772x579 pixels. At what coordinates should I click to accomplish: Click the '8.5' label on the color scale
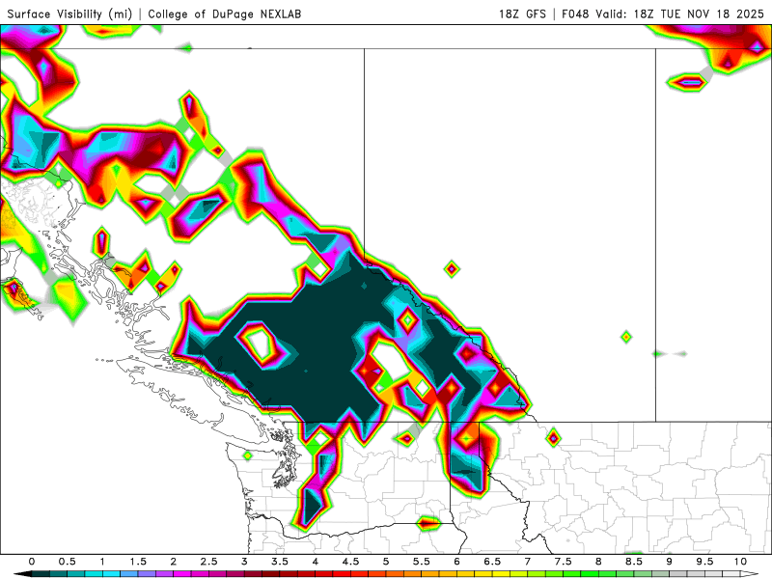pyautogui.click(x=634, y=562)
